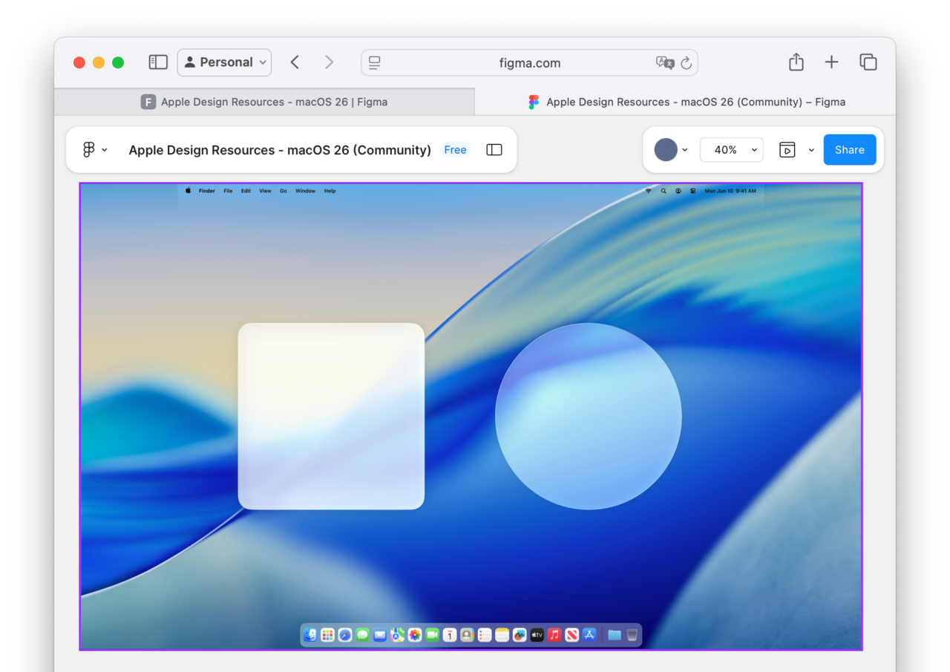Click the figma.com address field
Viewport: 950px width, 672px height.
pyautogui.click(x=528, y=62)
